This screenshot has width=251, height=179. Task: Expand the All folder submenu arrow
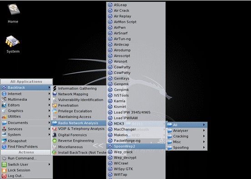(x=204, y=124)
